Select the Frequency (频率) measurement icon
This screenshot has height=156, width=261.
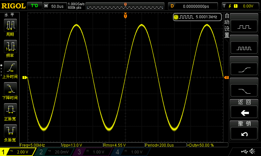(x=10, y=46)
